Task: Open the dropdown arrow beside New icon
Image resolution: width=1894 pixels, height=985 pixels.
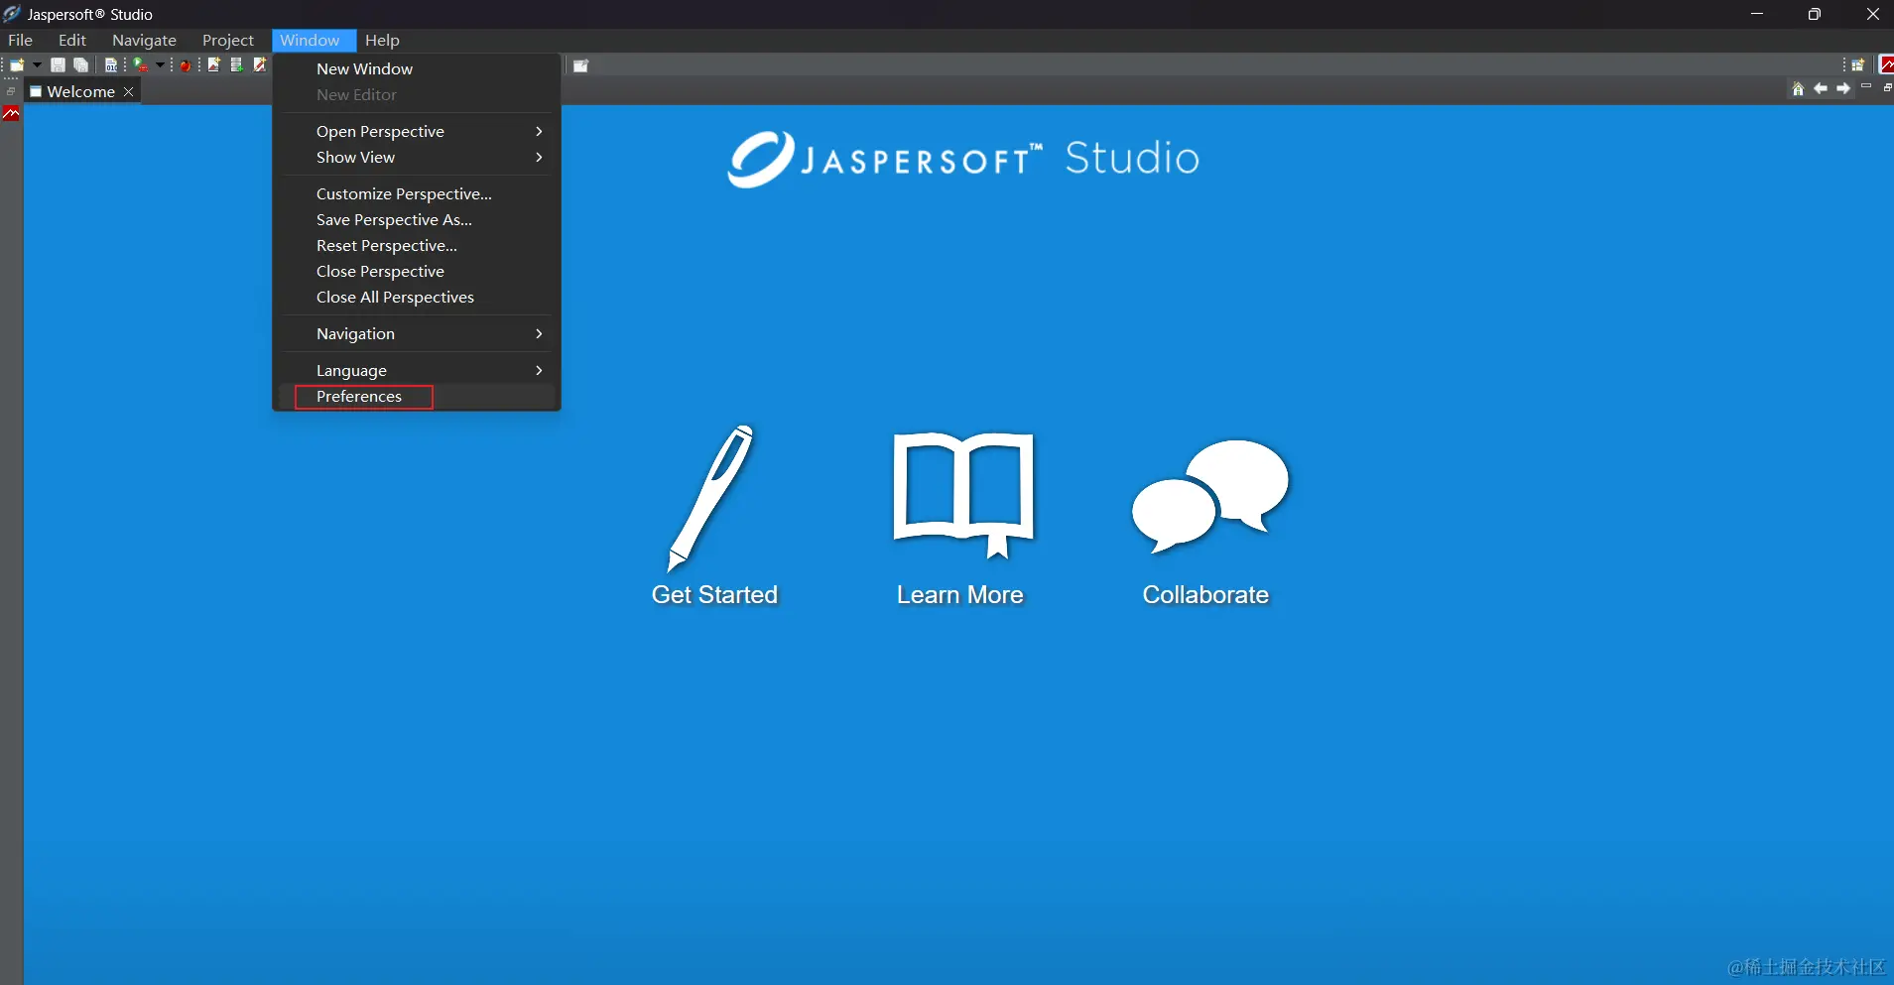Action: [37, 65]
